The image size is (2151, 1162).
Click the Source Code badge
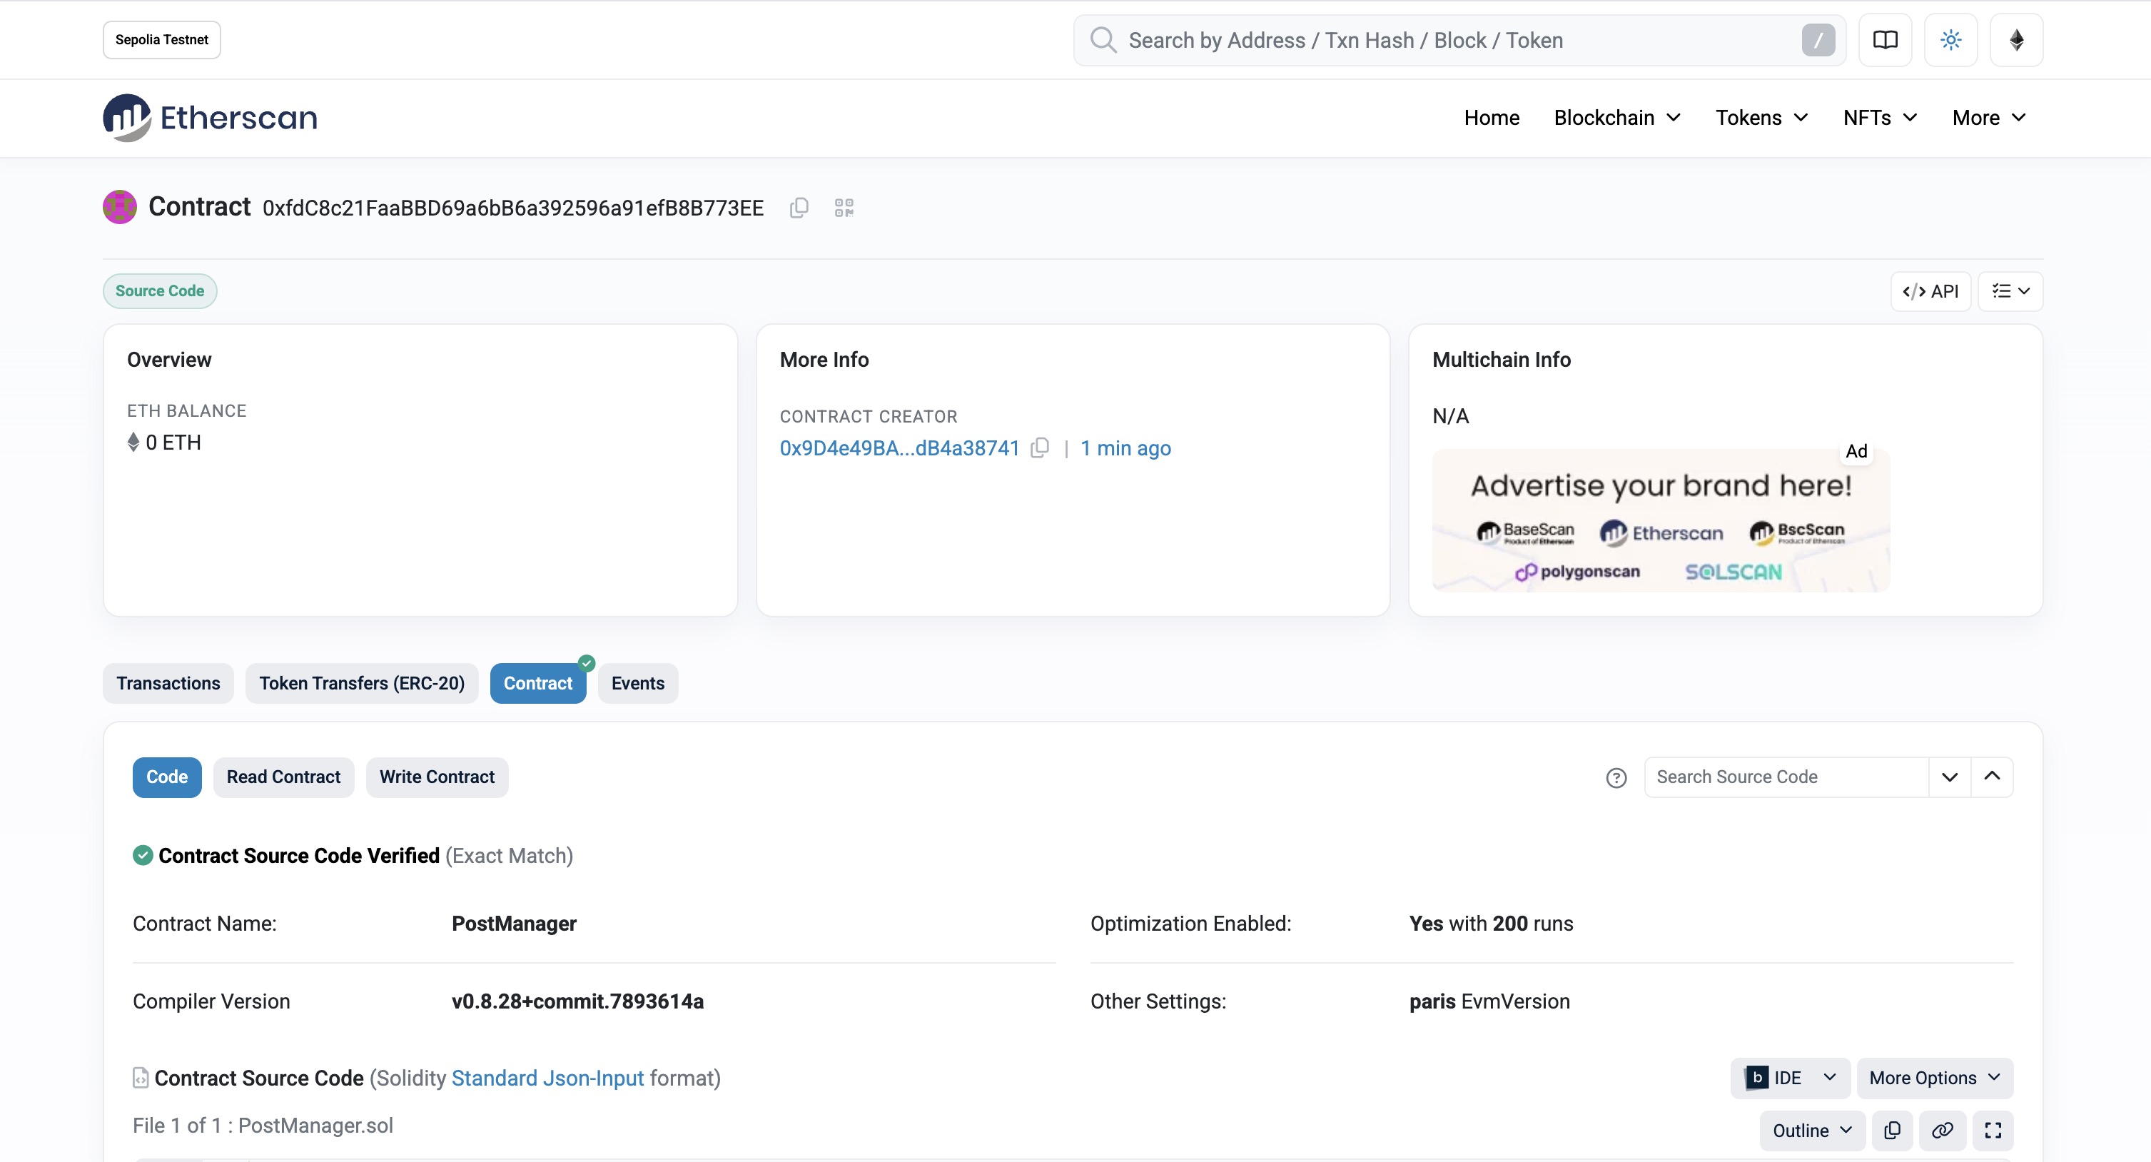click(161, 291)
